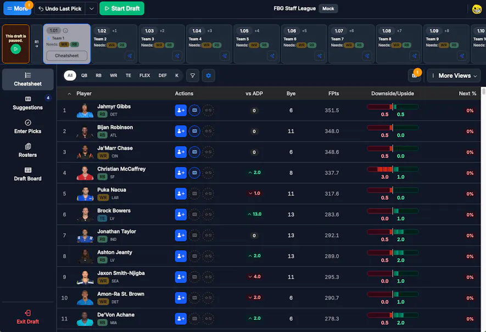Click the K position filter

177,76
